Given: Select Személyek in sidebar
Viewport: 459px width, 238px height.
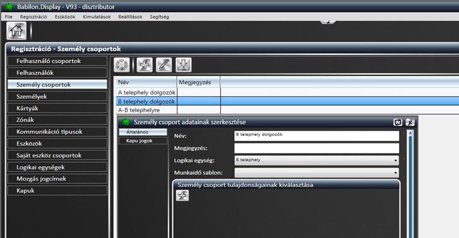Looking at the screenshot, I should click(x=57, y=96).
